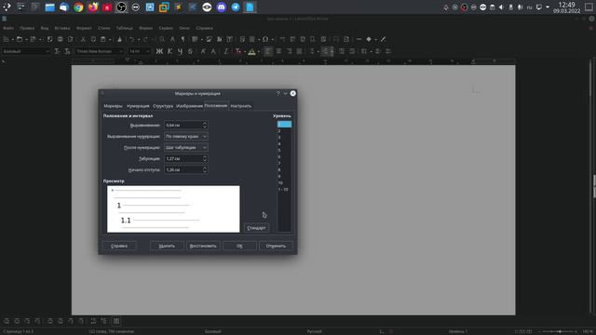Toggle italic formatting (К) in toolbar
Screen dimensions: 596x335
click(x=169, y=51)
